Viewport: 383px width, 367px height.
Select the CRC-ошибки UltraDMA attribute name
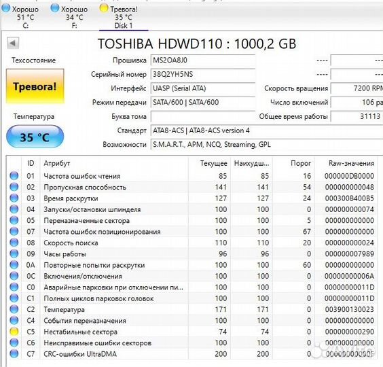point(80,354)
